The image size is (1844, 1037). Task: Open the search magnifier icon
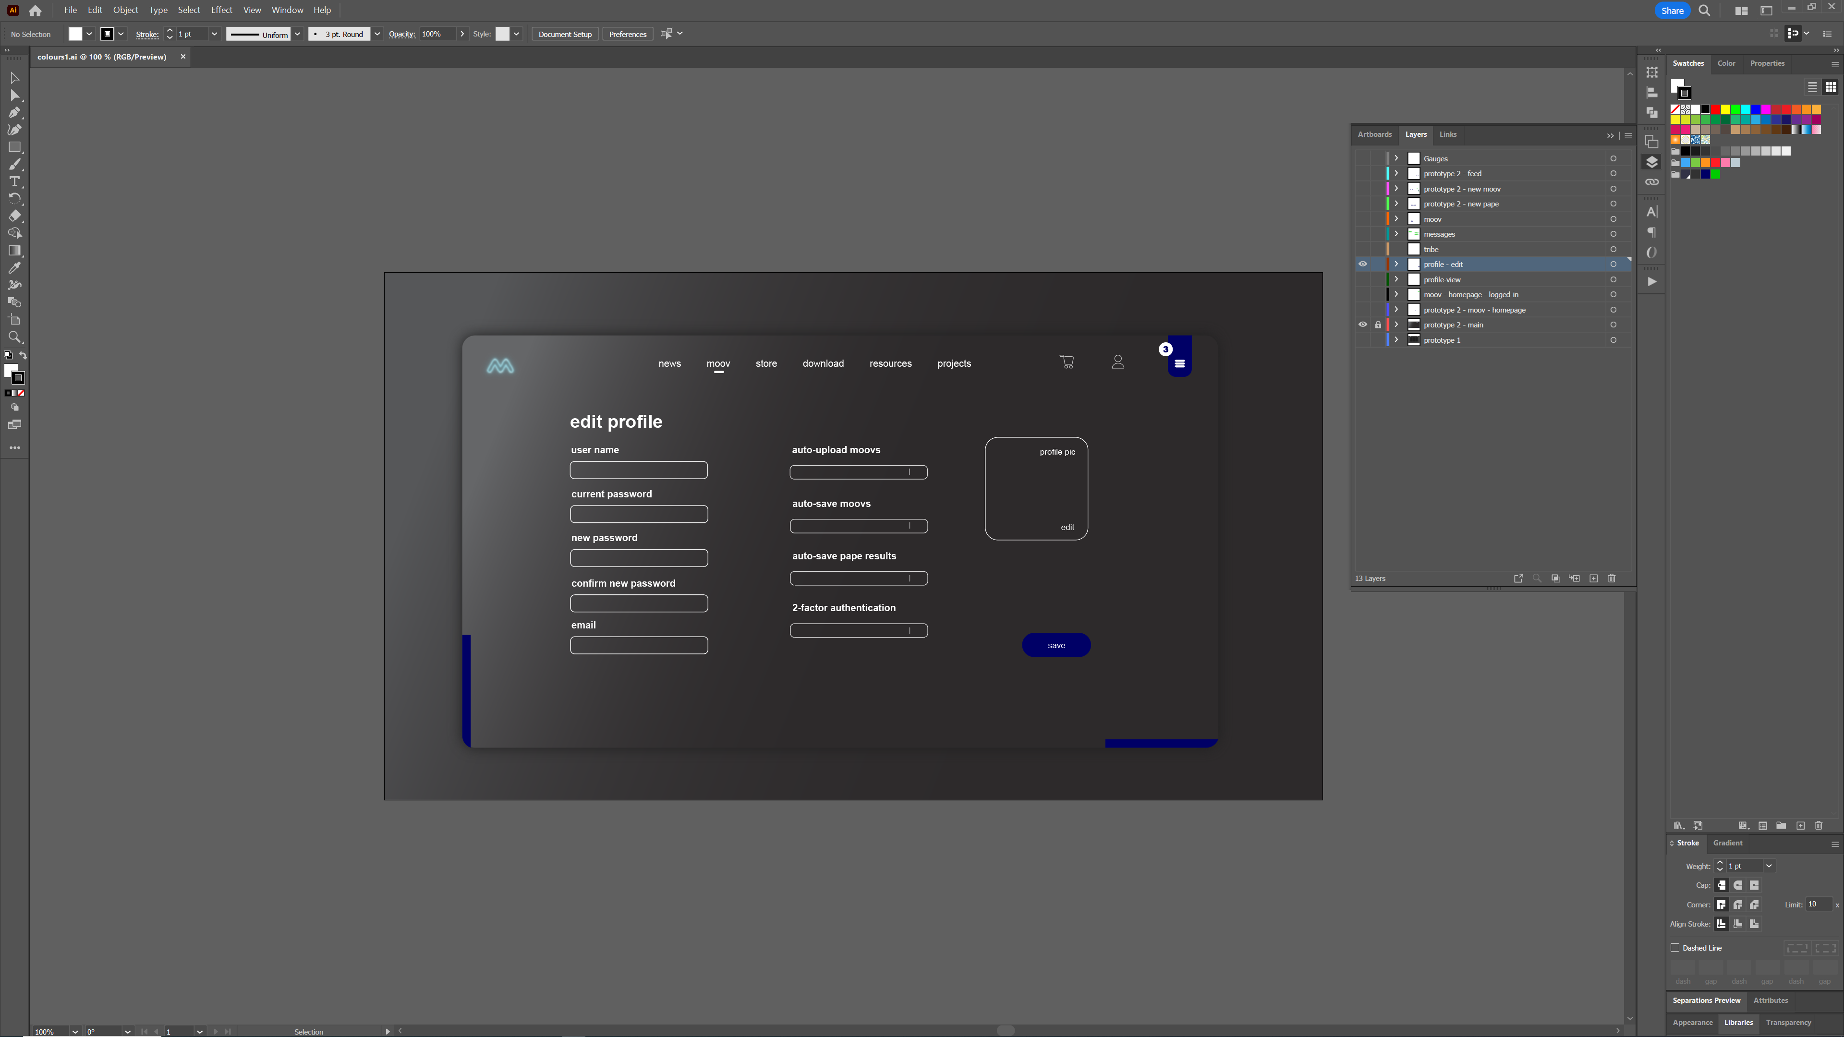(1704, 11)
